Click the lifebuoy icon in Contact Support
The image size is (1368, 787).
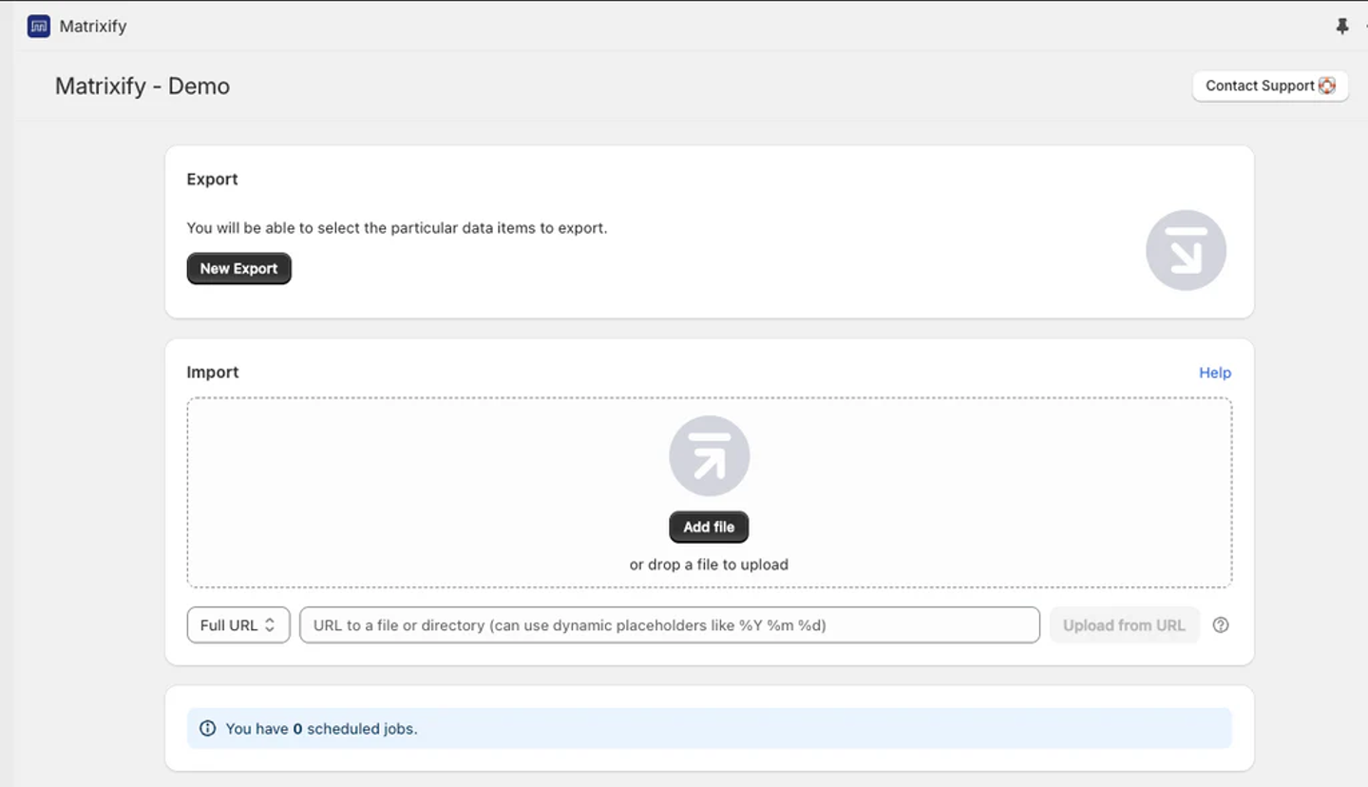(x=1327, y=86)
